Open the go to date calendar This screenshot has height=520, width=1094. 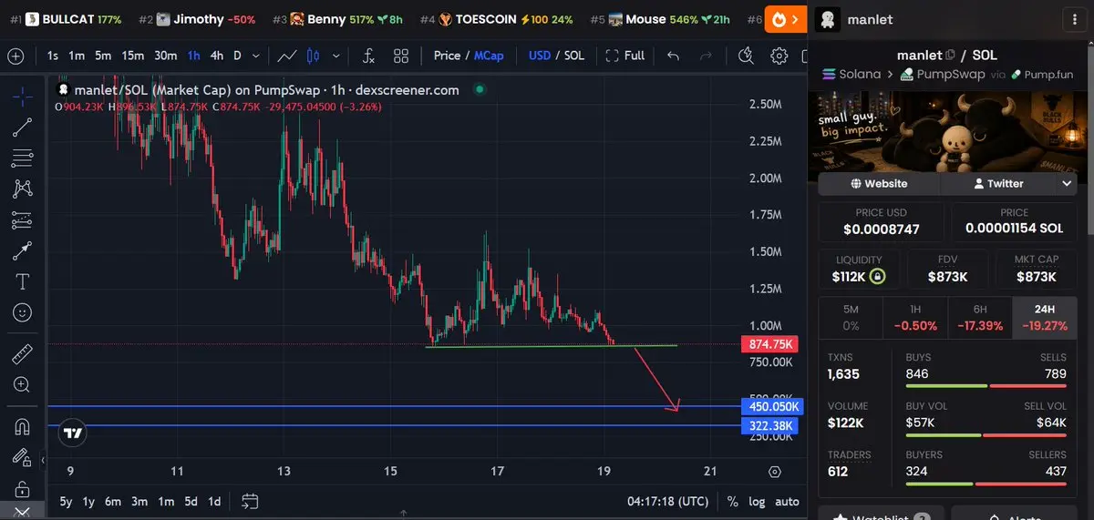pos(250,502)
